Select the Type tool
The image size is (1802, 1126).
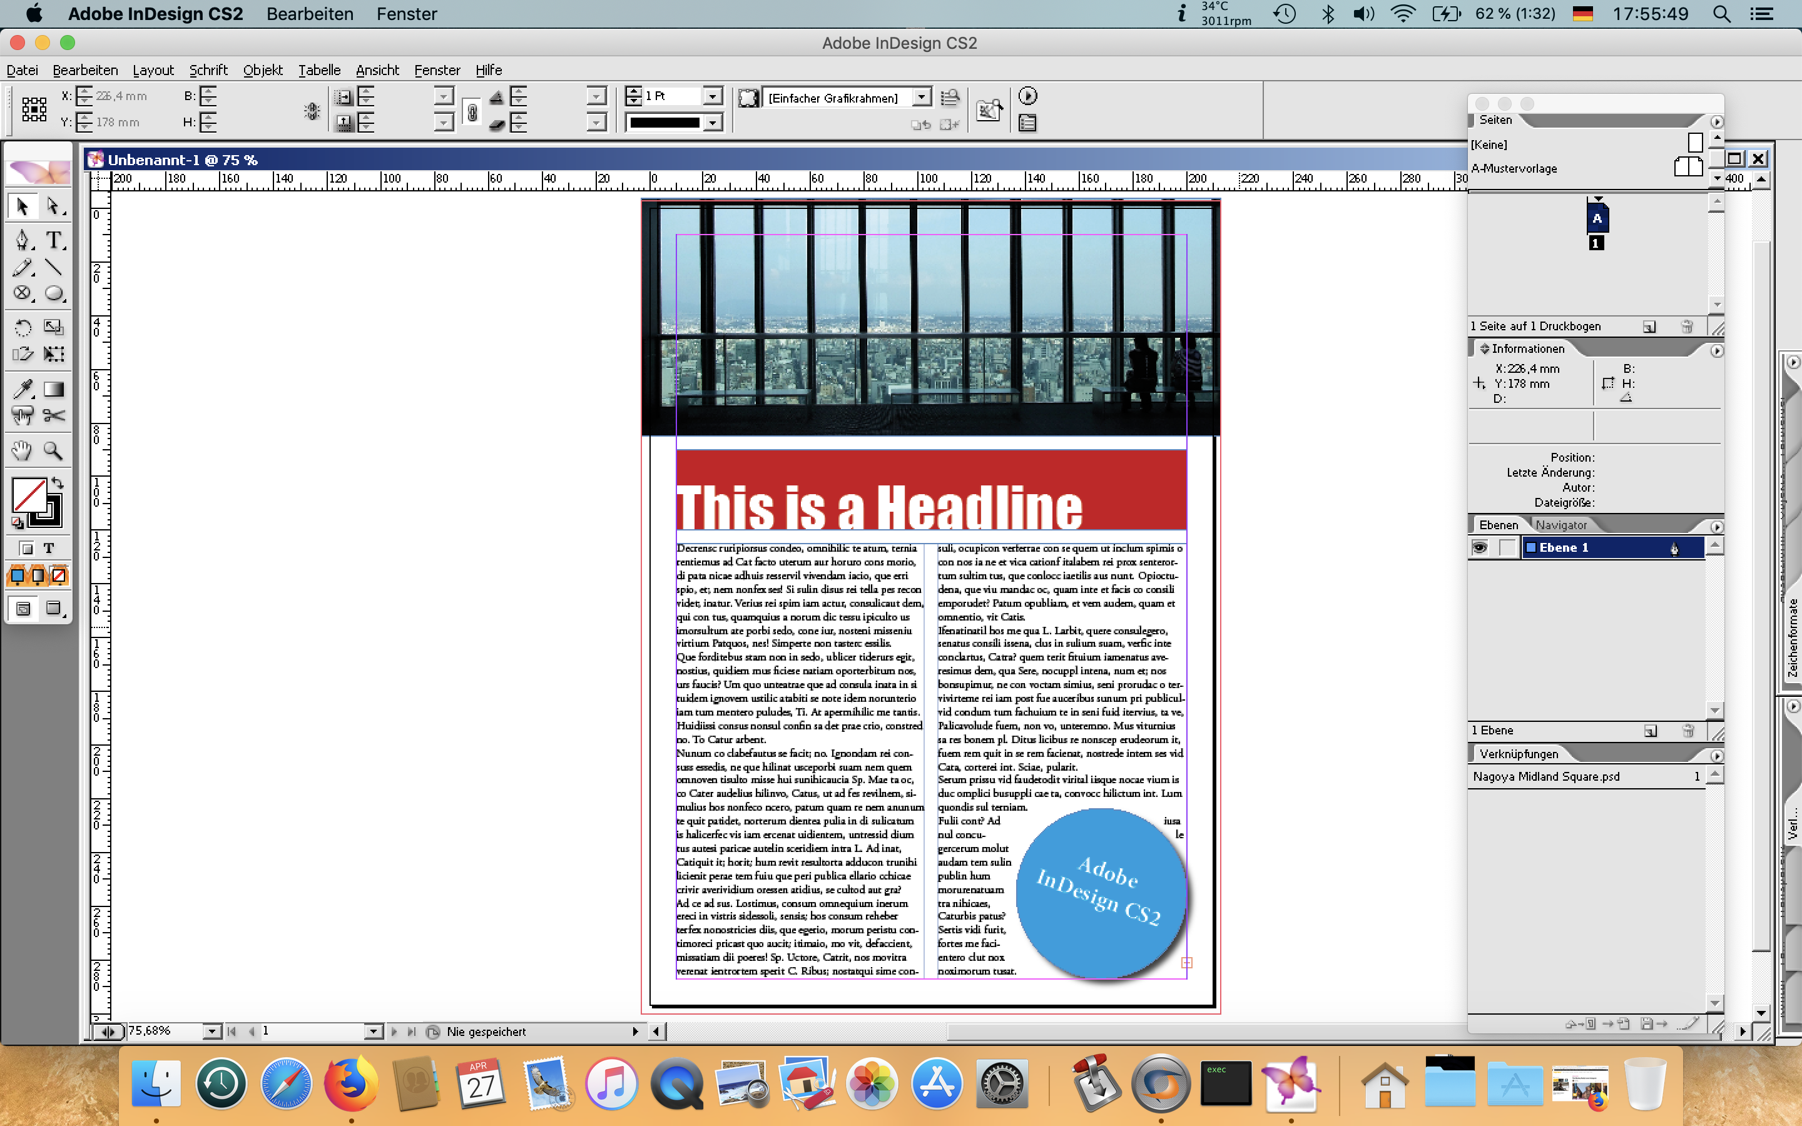tap(53, 240)
